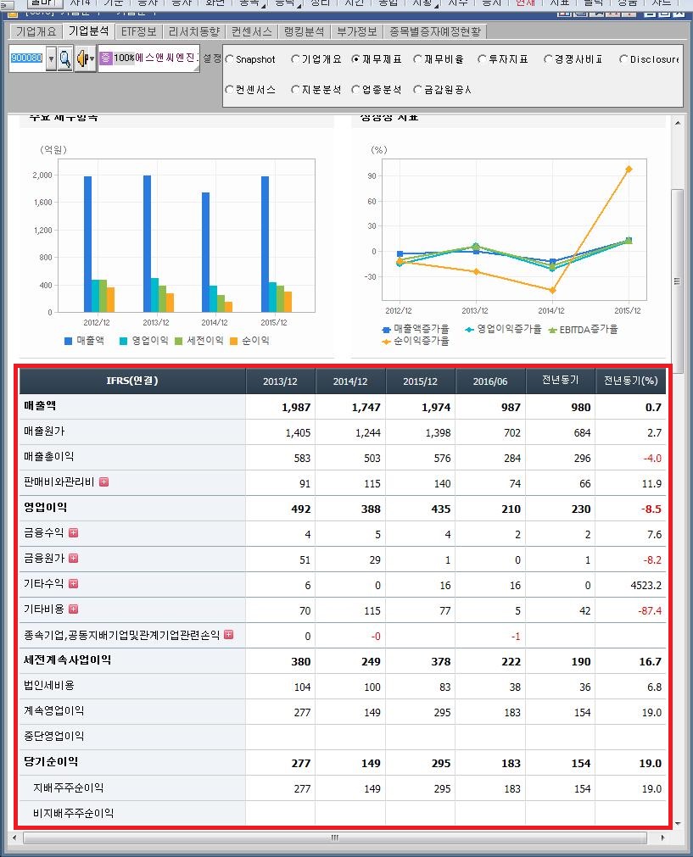
Task: Click the speaker icon beside stock search
Action: 82,59
